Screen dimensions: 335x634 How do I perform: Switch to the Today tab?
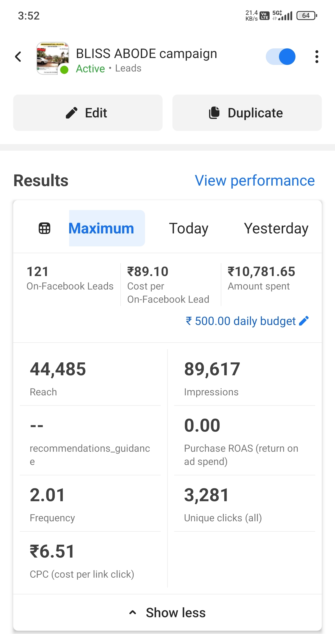pyautogui.click(x=189, y=228)
